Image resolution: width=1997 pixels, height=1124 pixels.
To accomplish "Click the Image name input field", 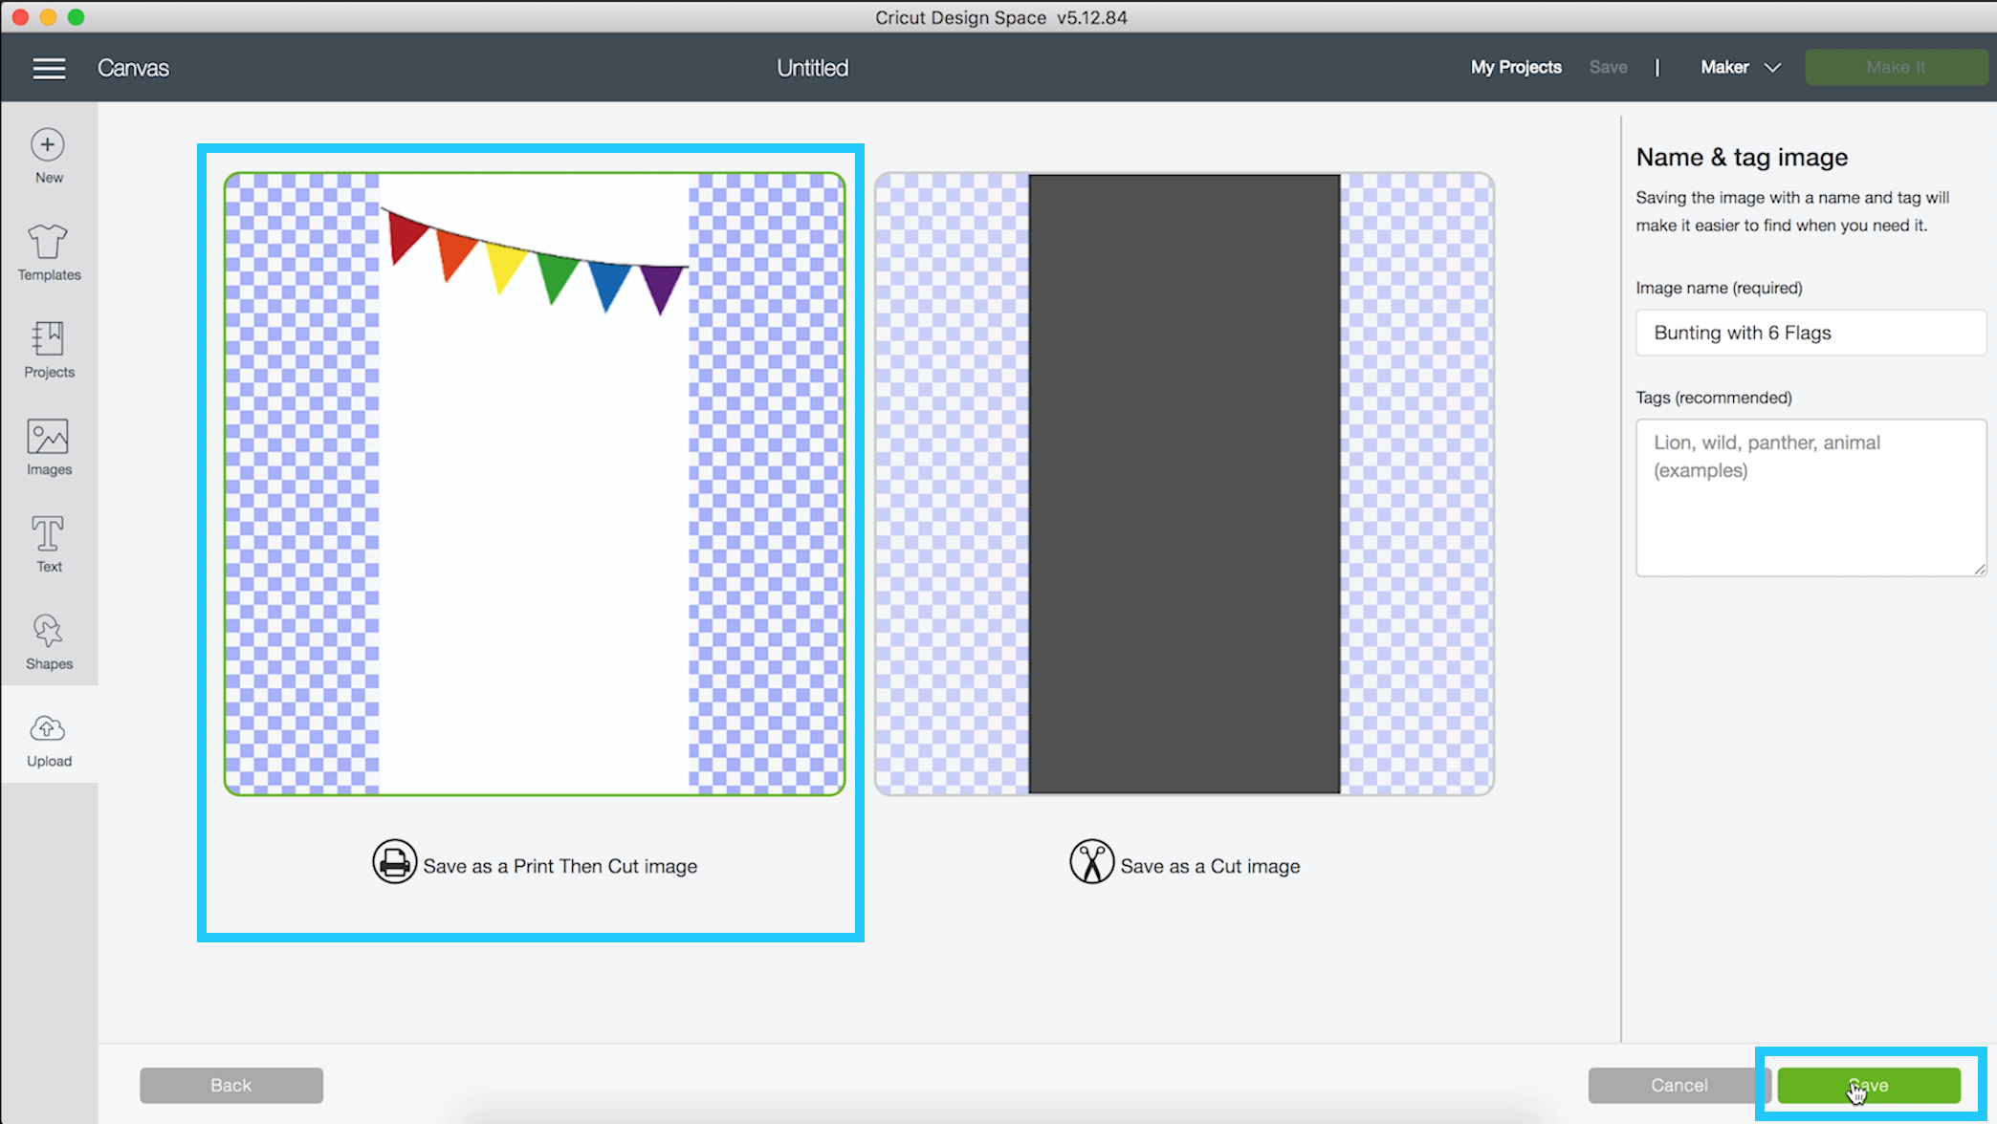I will pyautogui.click(x=1804, y=333).
